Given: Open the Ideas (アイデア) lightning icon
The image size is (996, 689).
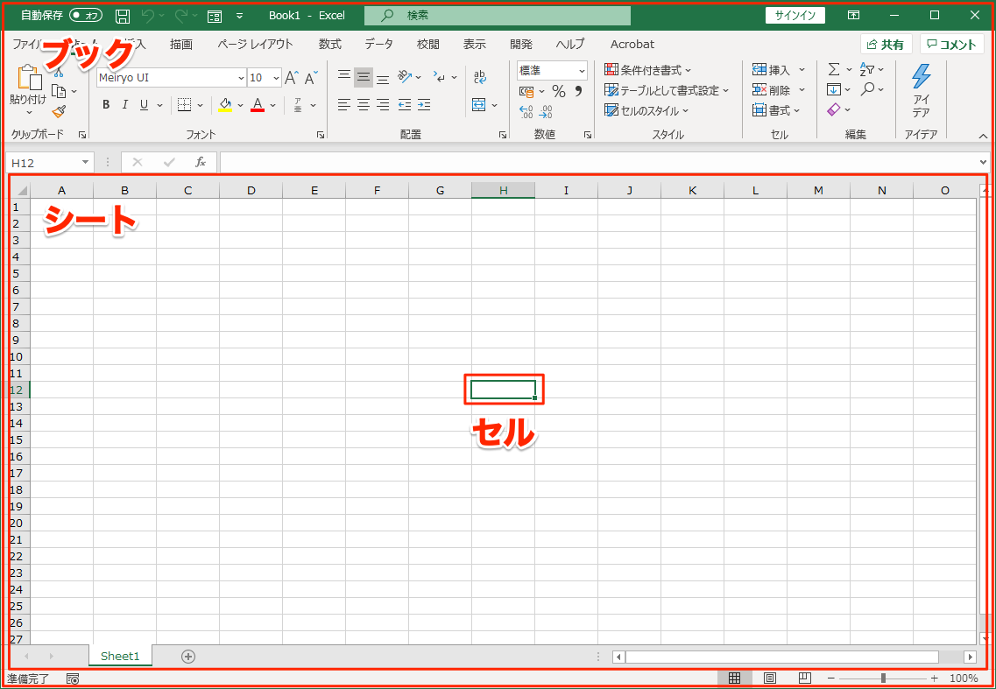Looking at the screenshot, I should (x=921, y=90).
